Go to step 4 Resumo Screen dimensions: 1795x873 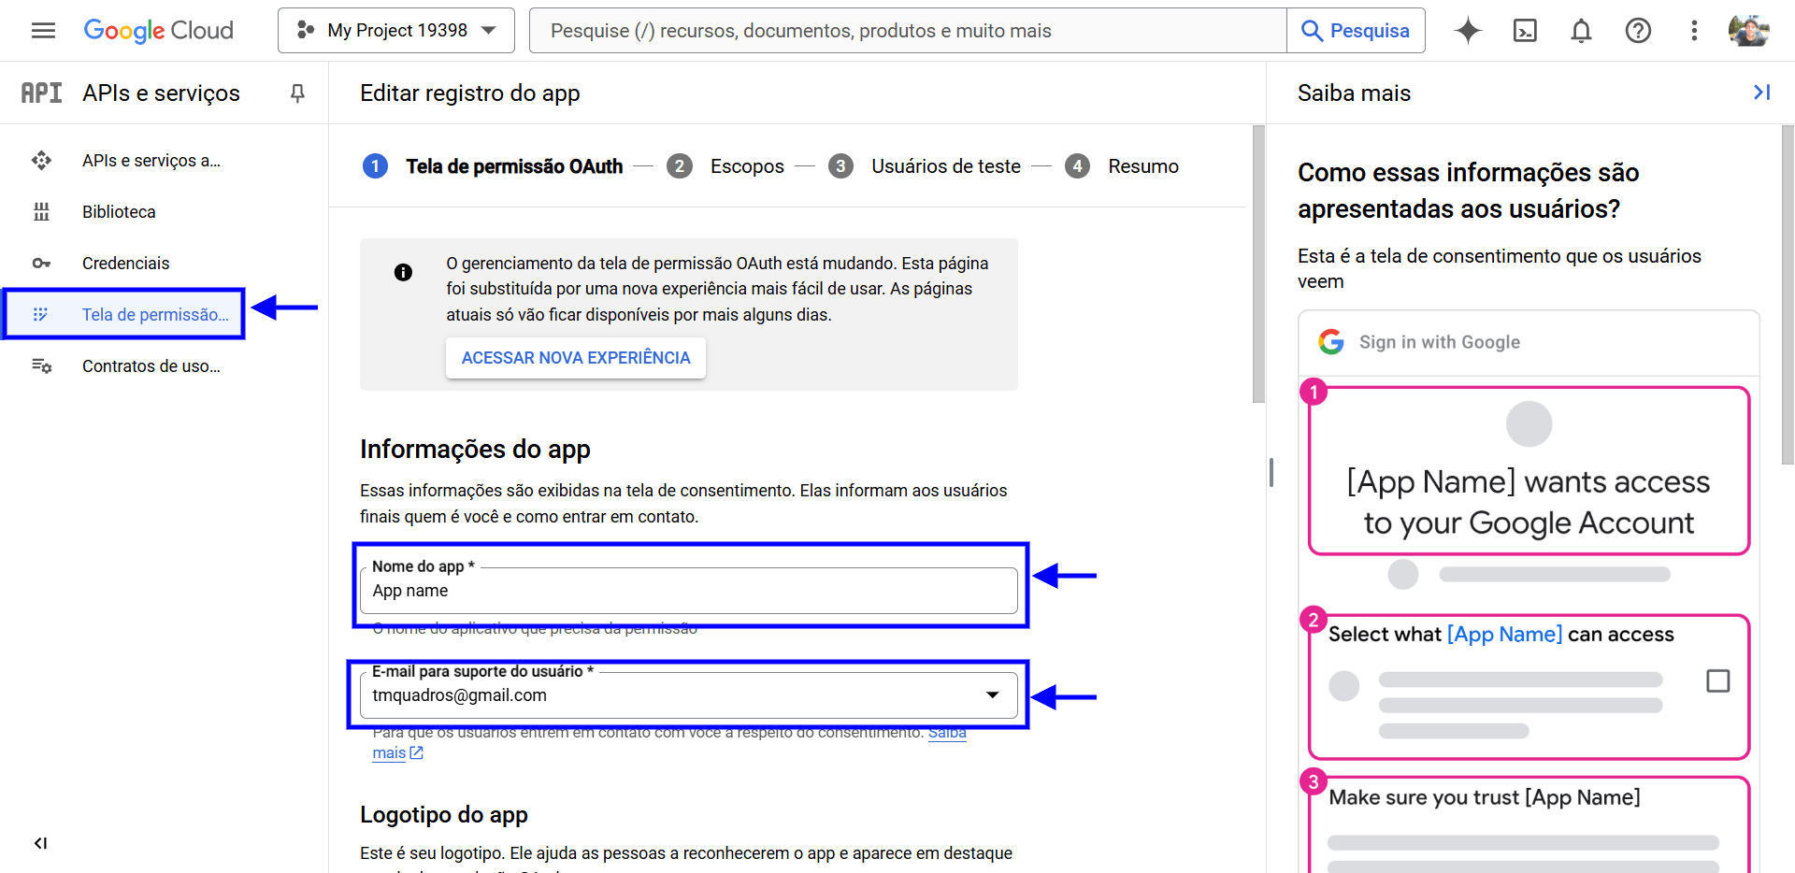coord(1122,166)
